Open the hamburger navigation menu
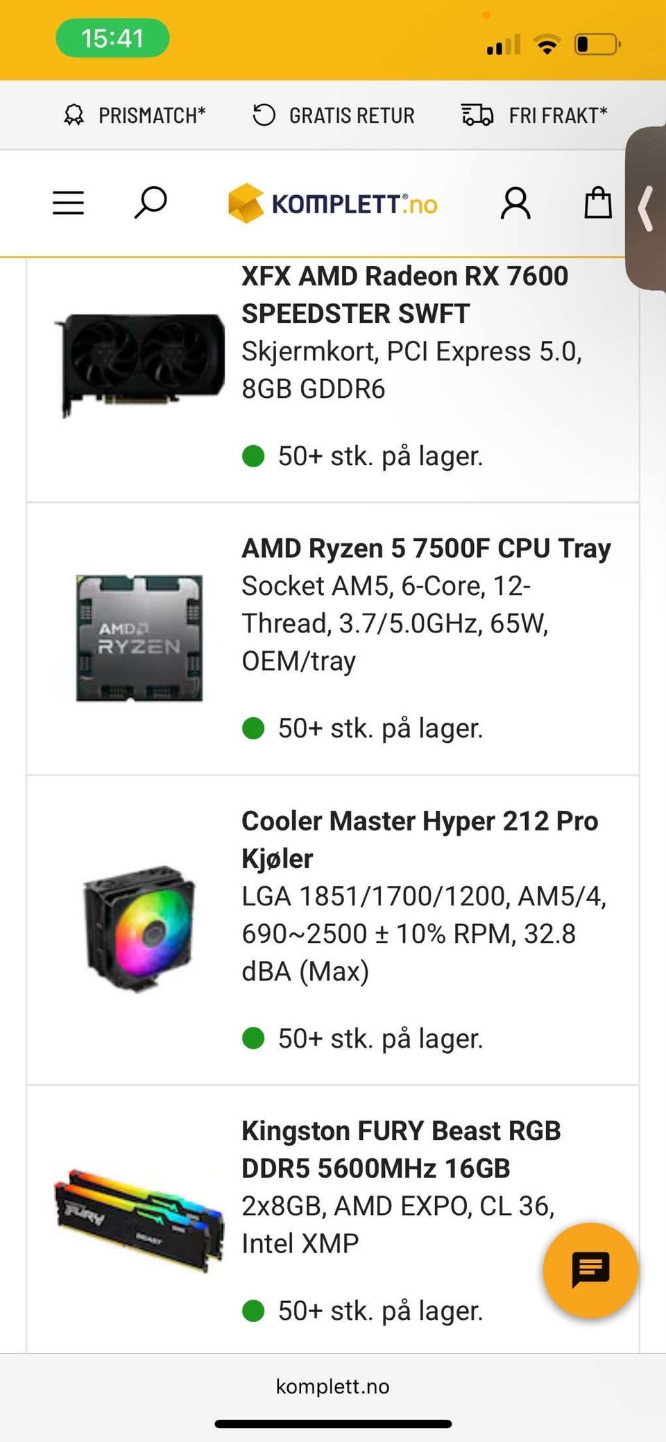 coord(68,203)
